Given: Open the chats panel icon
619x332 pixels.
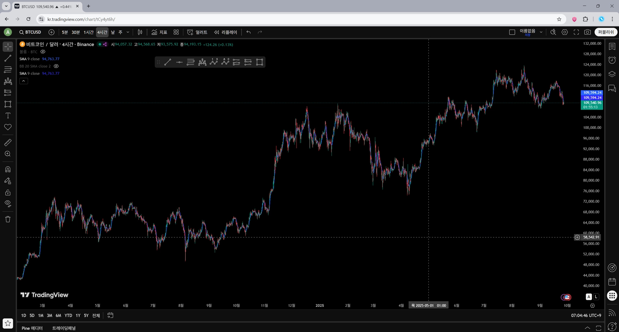Looking at the screenshot, I should [x=612, y=88].
